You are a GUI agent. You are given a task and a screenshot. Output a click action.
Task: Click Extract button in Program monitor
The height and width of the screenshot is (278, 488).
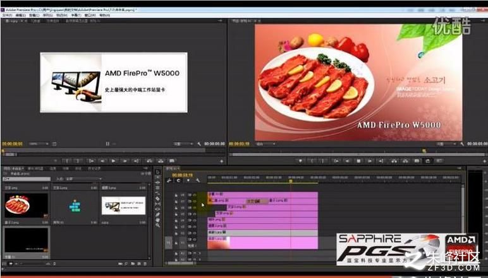pyautogui.click(x=405, y=161)
